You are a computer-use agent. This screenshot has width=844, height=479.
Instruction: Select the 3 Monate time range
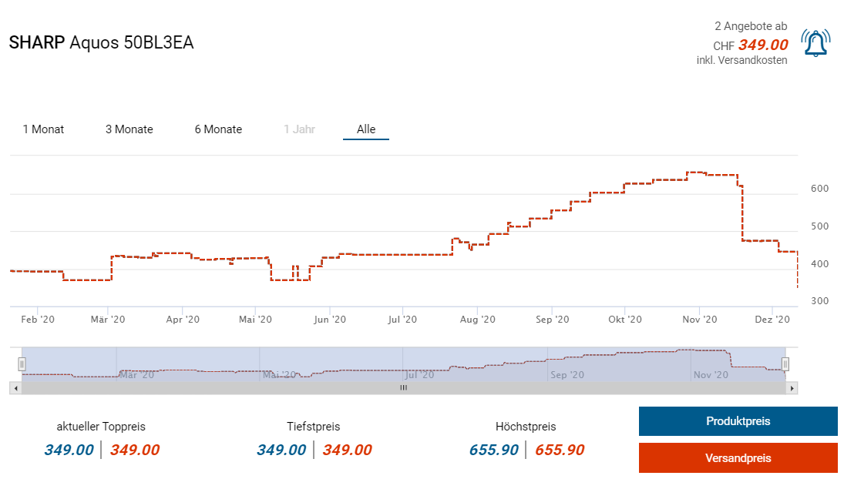pos(129,129)
